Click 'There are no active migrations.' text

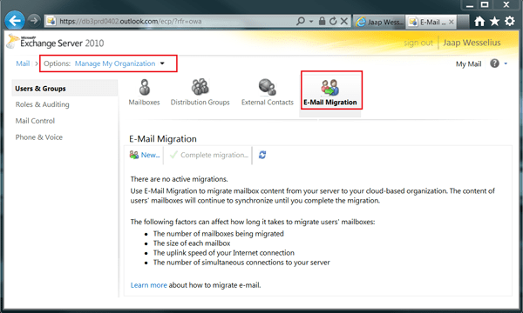pyautogui.click(x=179, y=179)
